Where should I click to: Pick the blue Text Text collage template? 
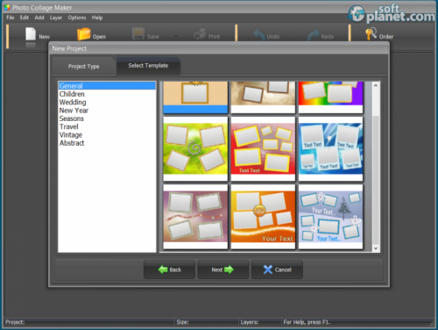[330, 149]
